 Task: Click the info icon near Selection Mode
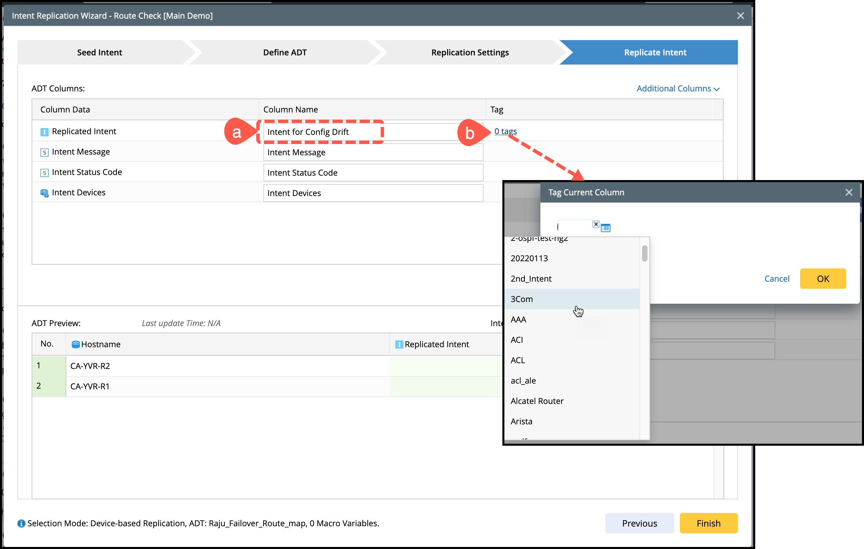pos(21,523)
